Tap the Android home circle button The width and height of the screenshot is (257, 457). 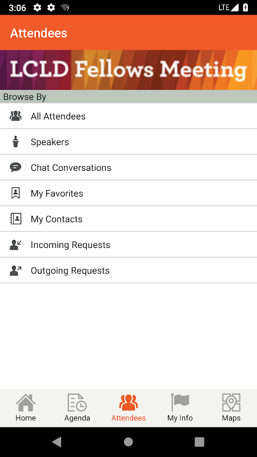128,442
